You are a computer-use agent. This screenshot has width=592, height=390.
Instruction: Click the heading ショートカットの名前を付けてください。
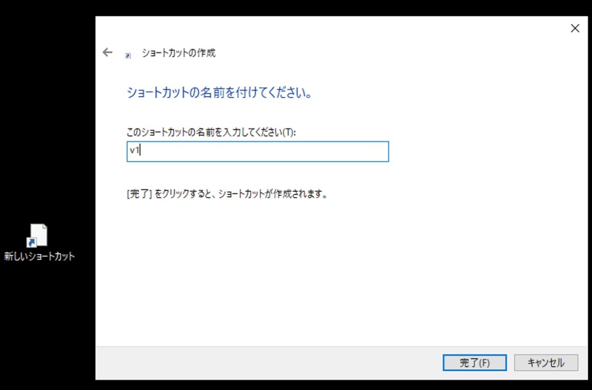220,93
